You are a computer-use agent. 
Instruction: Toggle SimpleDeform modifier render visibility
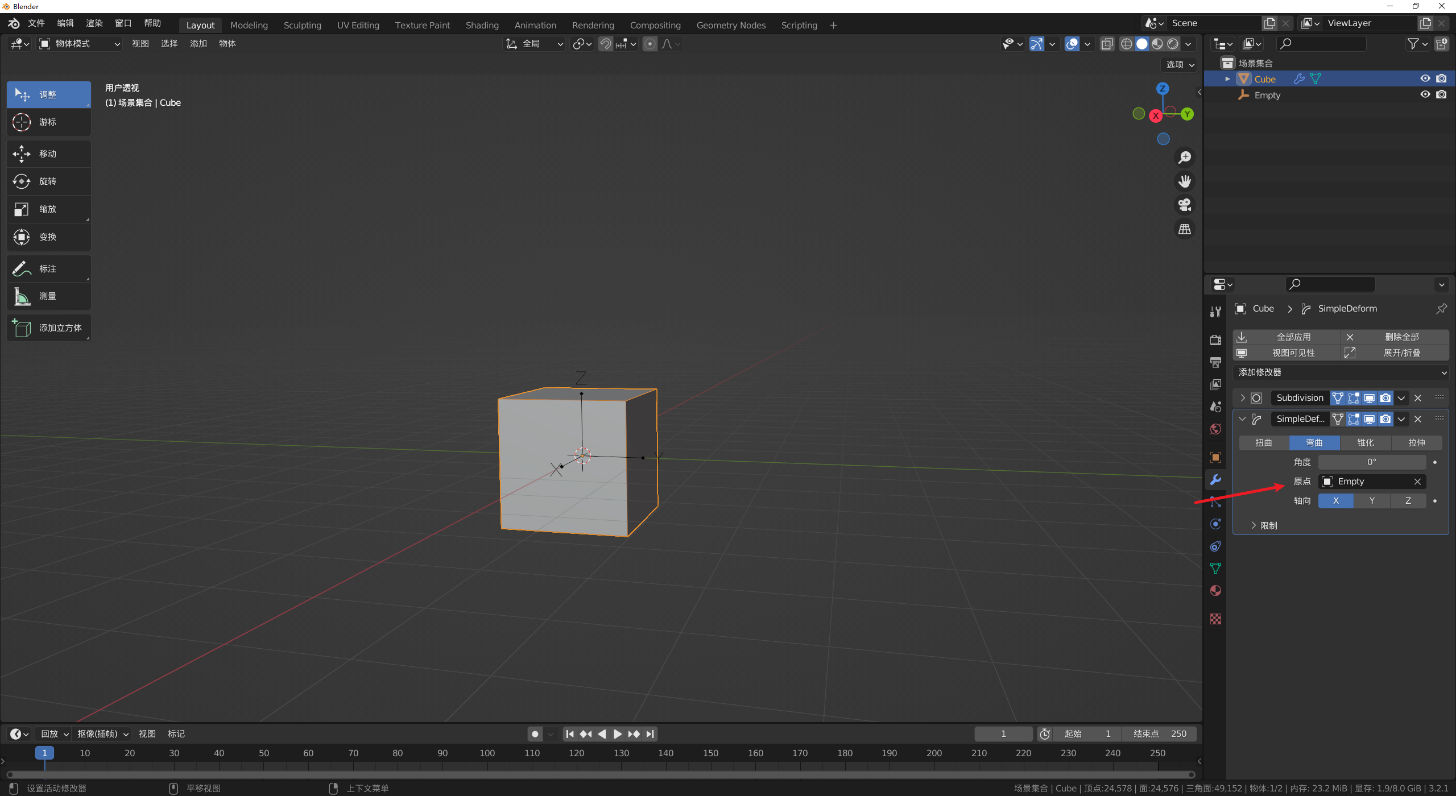(x=1385, y=419)
